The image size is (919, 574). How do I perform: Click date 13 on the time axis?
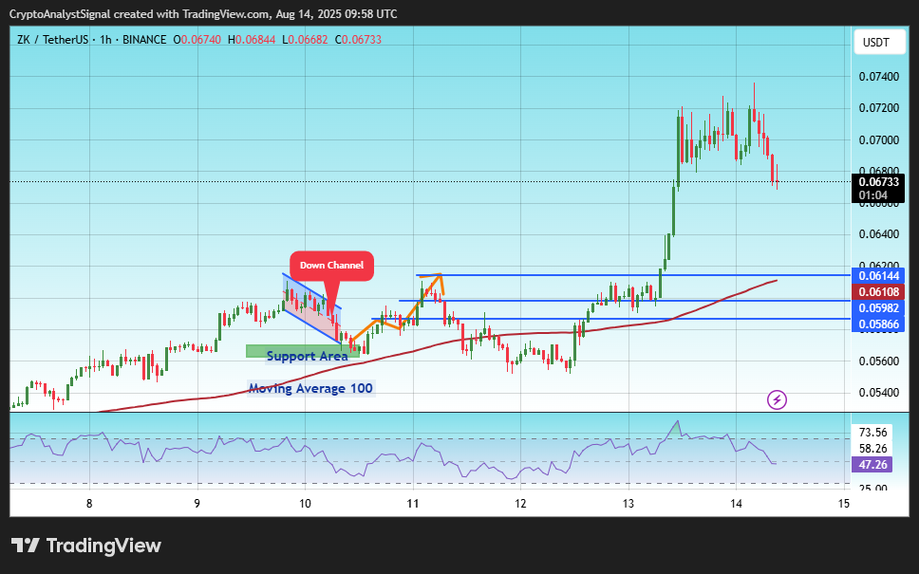[628, 503]
